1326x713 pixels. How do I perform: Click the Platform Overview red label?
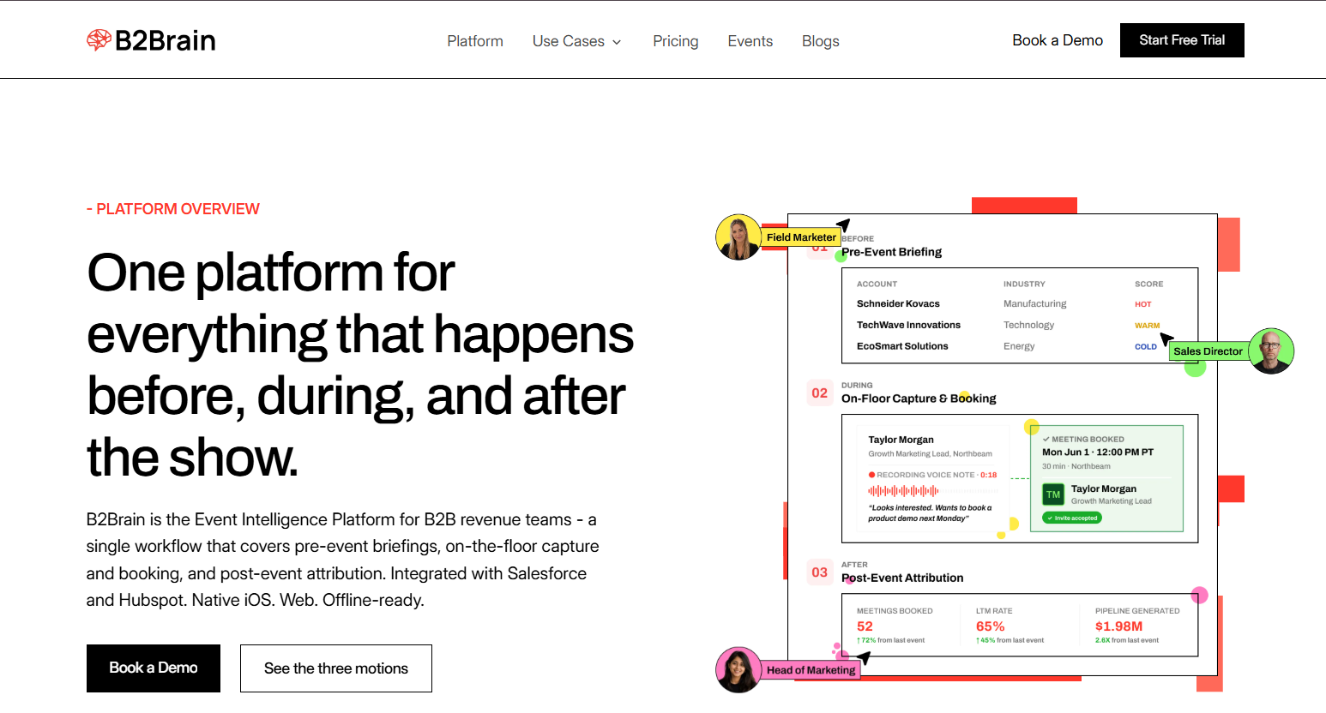point(172,209)
